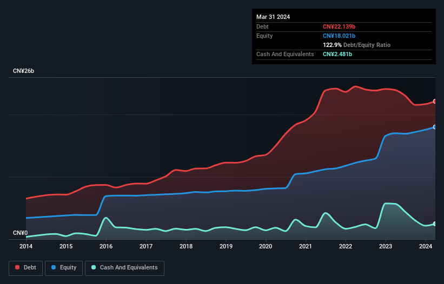The width and height of the screenshot is (444, 284).
Task: Click the red Debt legend dot
Action: (x=17, y=267)
